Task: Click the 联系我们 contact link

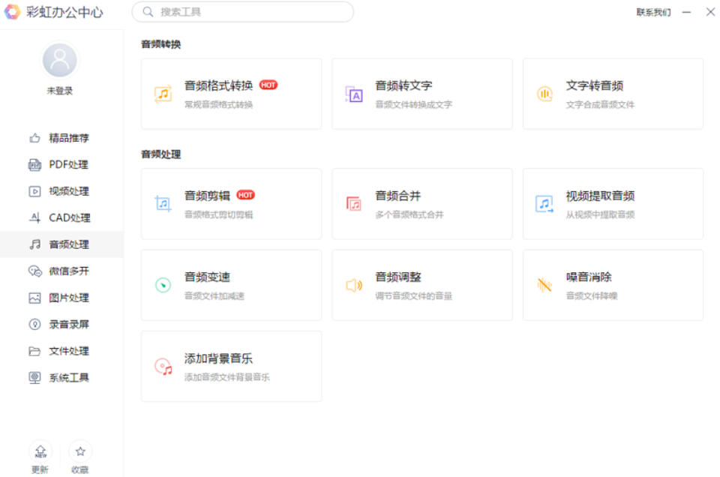Action: [654, 12]
